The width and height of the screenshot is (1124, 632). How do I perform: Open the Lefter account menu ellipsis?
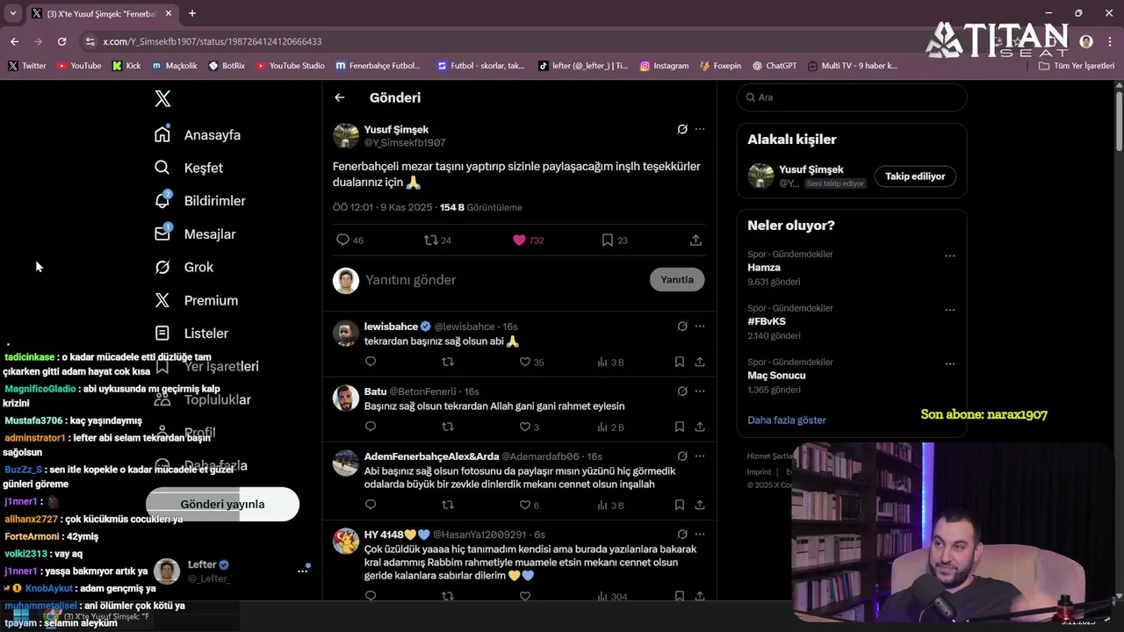click(x=302, y=571)
